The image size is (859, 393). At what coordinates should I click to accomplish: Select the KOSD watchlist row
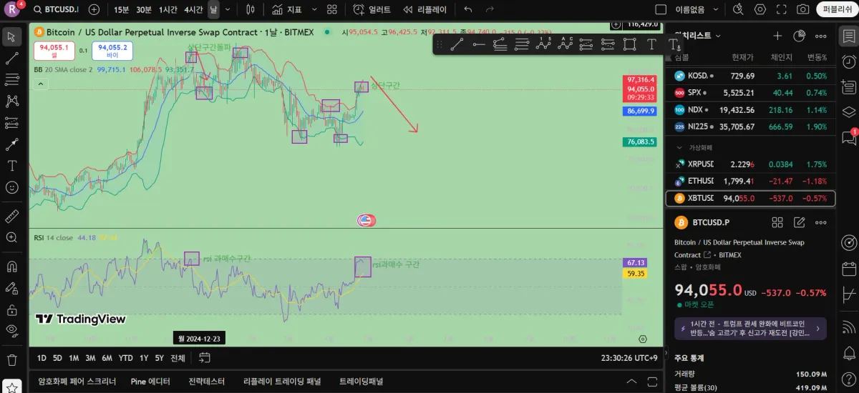751,76
